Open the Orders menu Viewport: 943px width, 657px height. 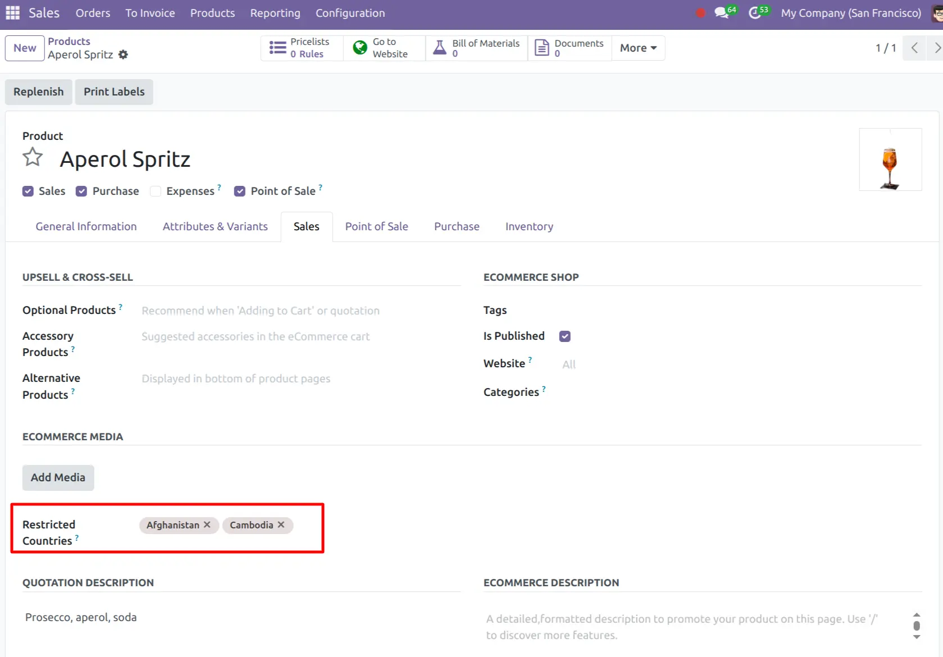(x=93, y=13)
